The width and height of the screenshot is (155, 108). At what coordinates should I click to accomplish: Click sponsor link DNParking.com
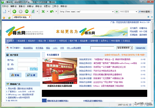click(x=21, y=95)
